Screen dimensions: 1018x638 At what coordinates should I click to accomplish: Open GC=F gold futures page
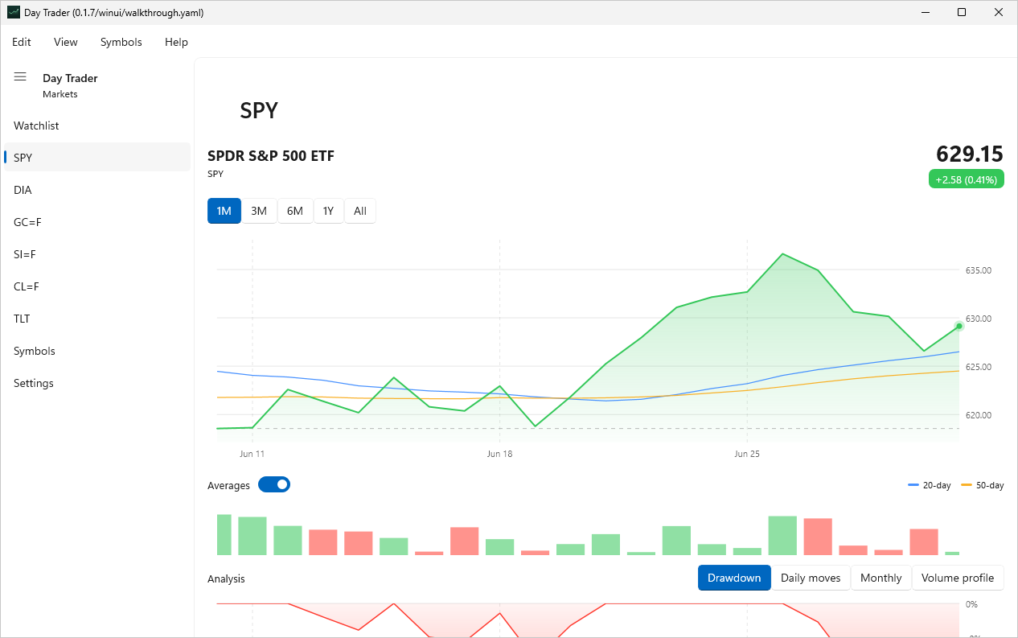97,222
